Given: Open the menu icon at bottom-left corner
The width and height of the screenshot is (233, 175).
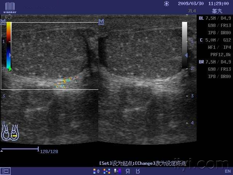Looking at the screenshot, I should click(x=5, y=171).
